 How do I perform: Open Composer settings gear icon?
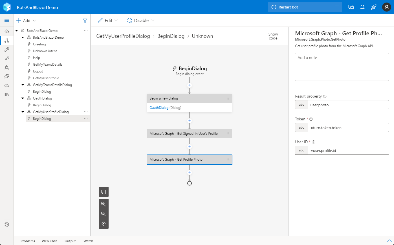[x=7, y=224]
